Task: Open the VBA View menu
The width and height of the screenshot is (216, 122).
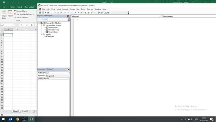Action: click(53, 9)
